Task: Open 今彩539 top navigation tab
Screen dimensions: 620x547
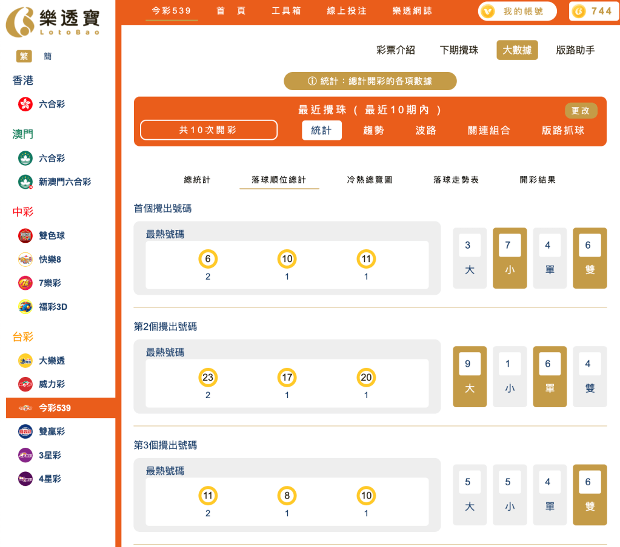Action: pyautogui.click(x=172, y=11)
